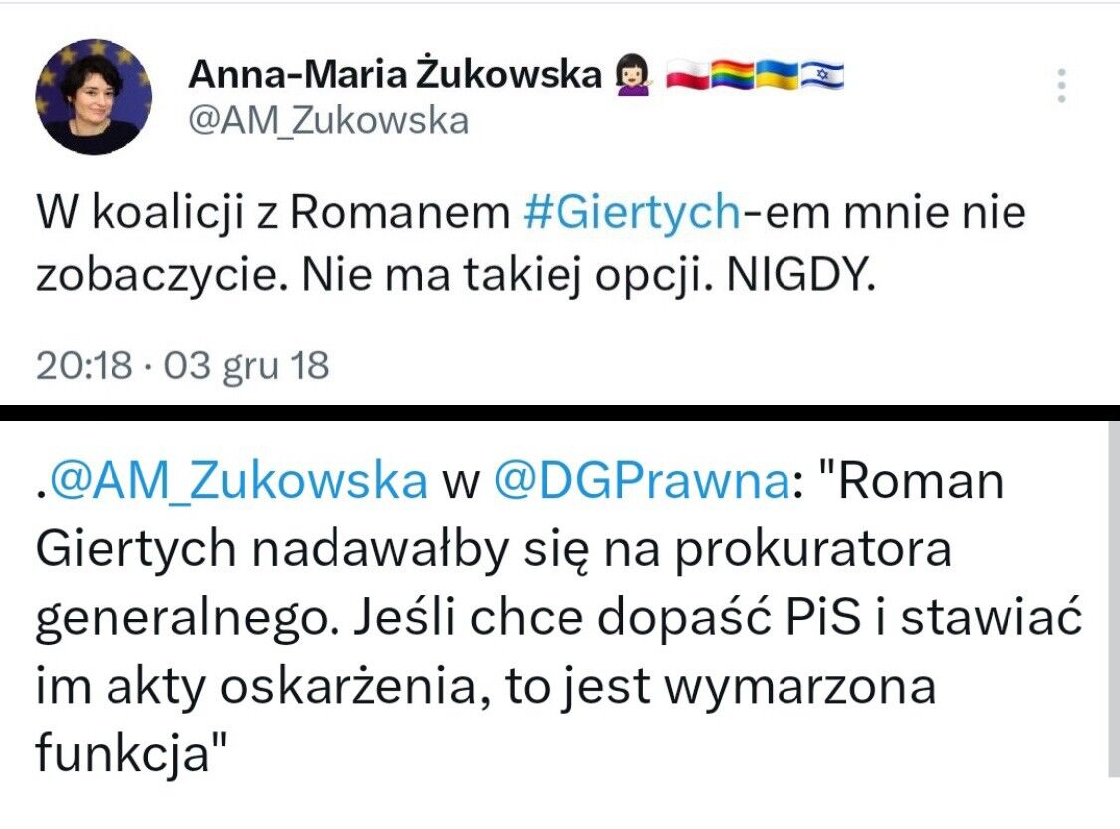Click the rainbow flag emoji

pos(733,75)
